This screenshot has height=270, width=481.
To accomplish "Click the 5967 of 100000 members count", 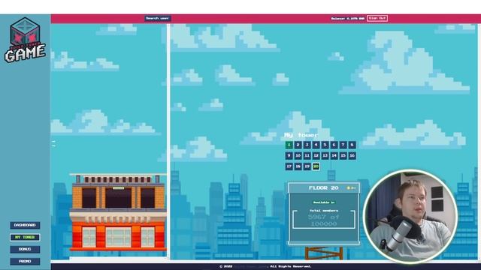I will [324, 220].
